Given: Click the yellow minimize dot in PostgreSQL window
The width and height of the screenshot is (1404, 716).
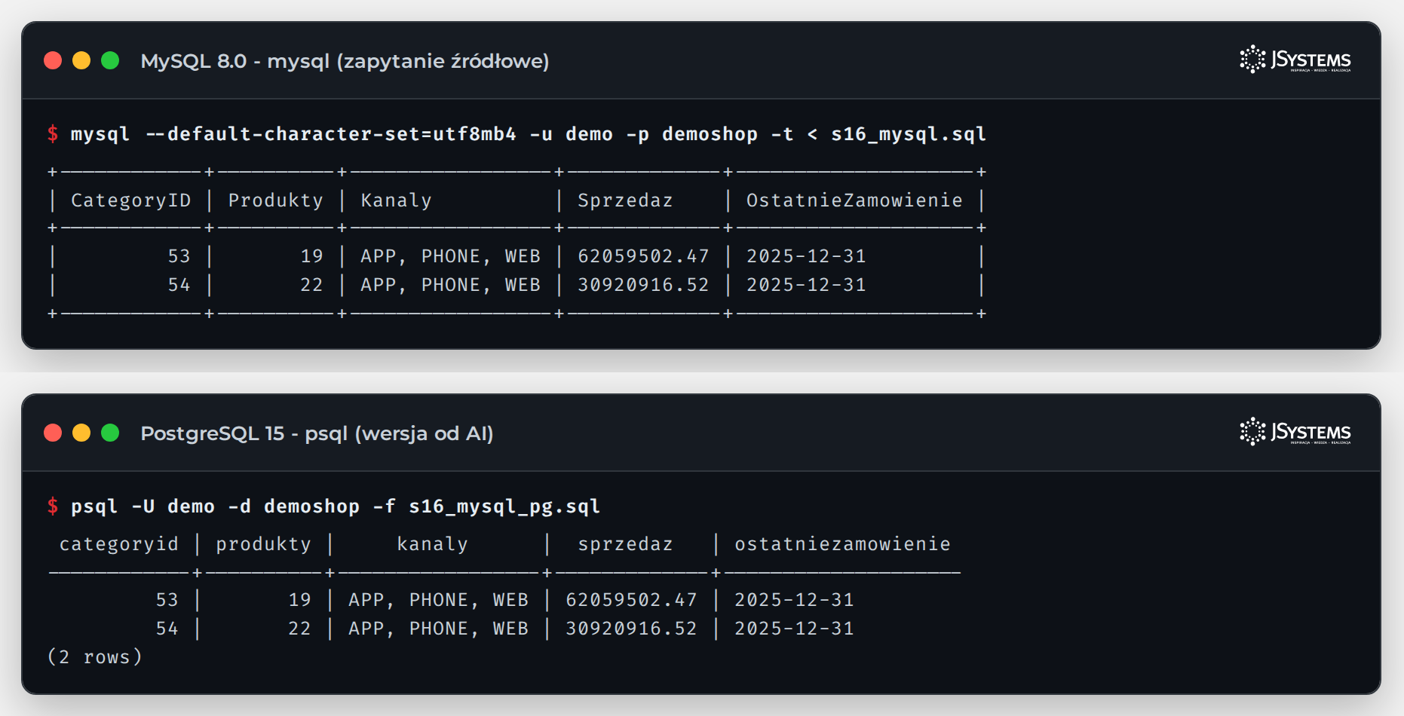Looking at the screenshot, I should pos(81,433).
